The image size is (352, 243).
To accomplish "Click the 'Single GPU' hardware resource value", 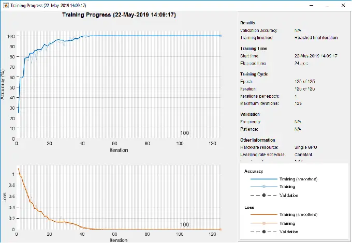I will [x=306, y=148].
